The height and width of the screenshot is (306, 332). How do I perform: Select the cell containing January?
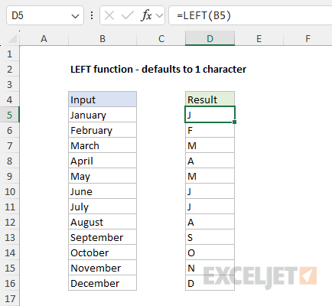[103, 115]
